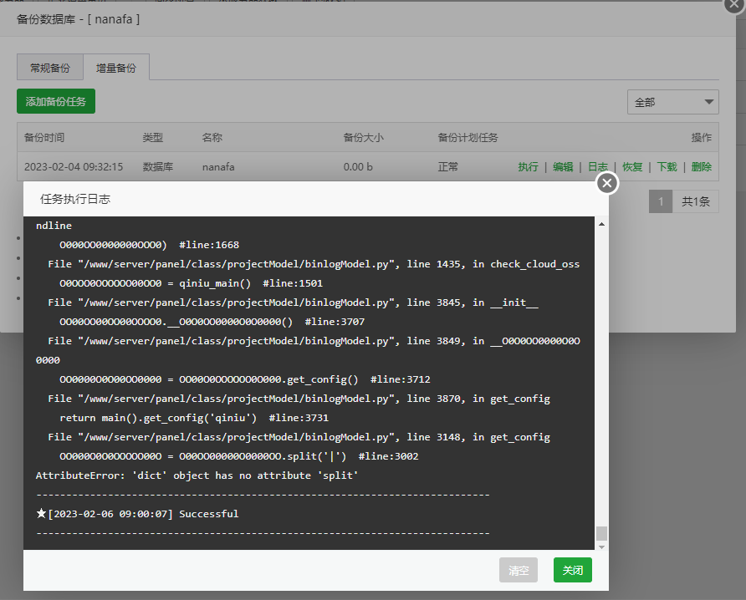
Task: Click 下载 to download the backup
Action: click(667, 166)
